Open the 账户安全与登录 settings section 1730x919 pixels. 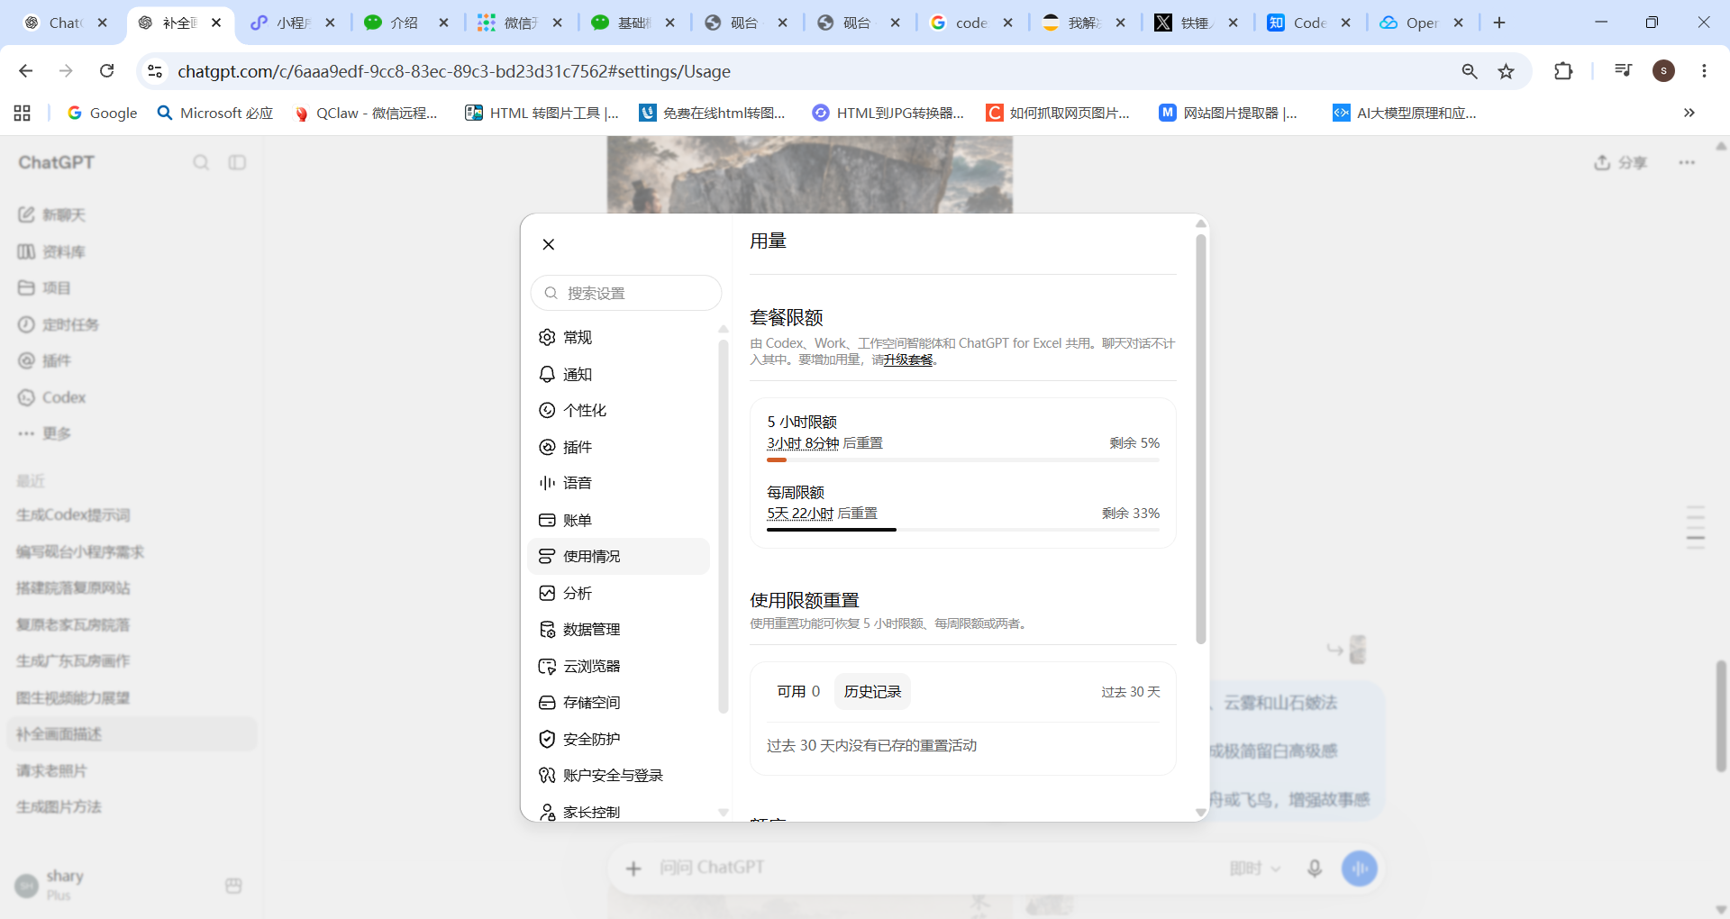[x=619, y=775]
